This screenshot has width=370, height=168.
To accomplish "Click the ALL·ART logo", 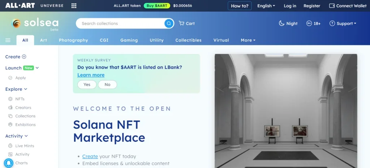I will (x=20, y=6).
